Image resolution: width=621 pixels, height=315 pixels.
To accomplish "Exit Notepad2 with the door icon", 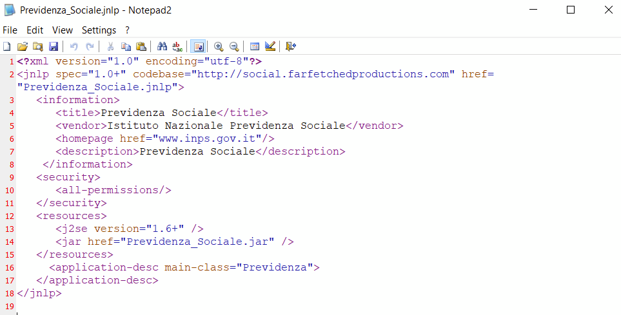I will pyautogui.click(x=291, y=46).
